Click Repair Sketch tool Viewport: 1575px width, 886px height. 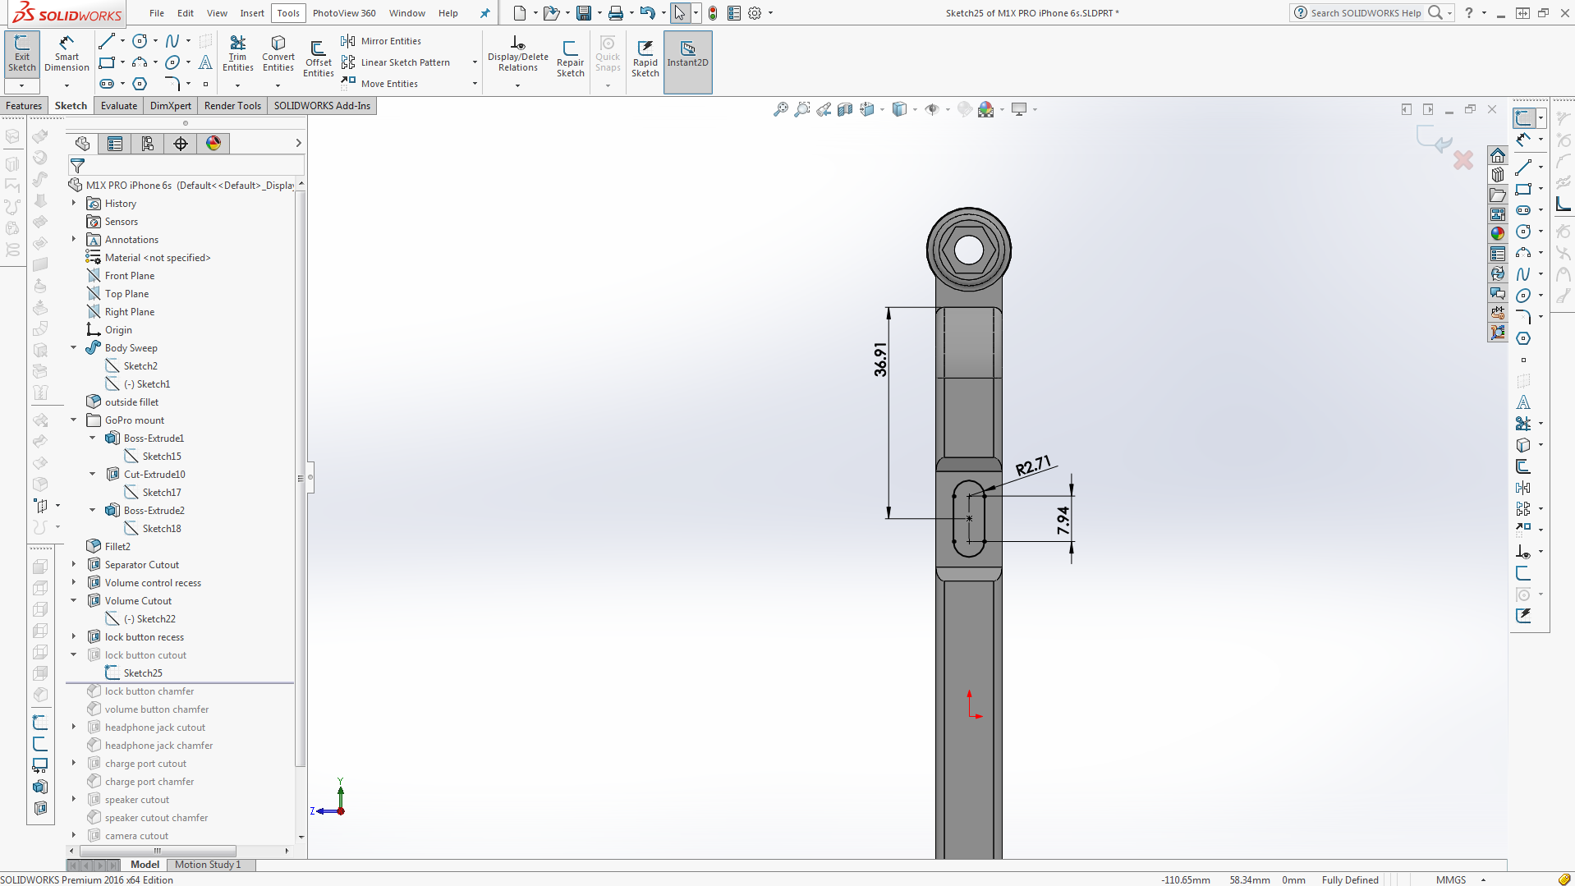pos(570,59)
